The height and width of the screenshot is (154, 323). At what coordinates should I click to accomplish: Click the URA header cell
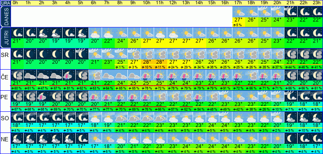(x=5, y=3)
